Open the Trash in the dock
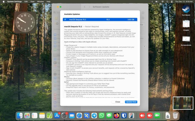195x121 pixels. tap(175, 116)
